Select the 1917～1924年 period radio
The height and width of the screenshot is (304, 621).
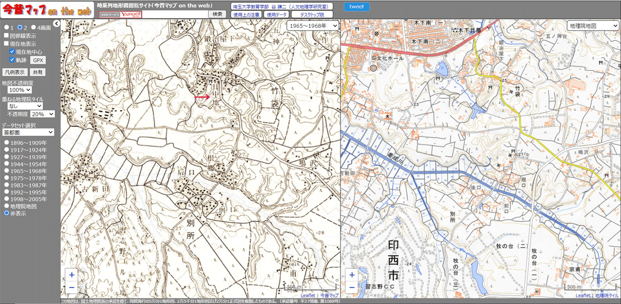pyautogui.click(x=7, y=149)
